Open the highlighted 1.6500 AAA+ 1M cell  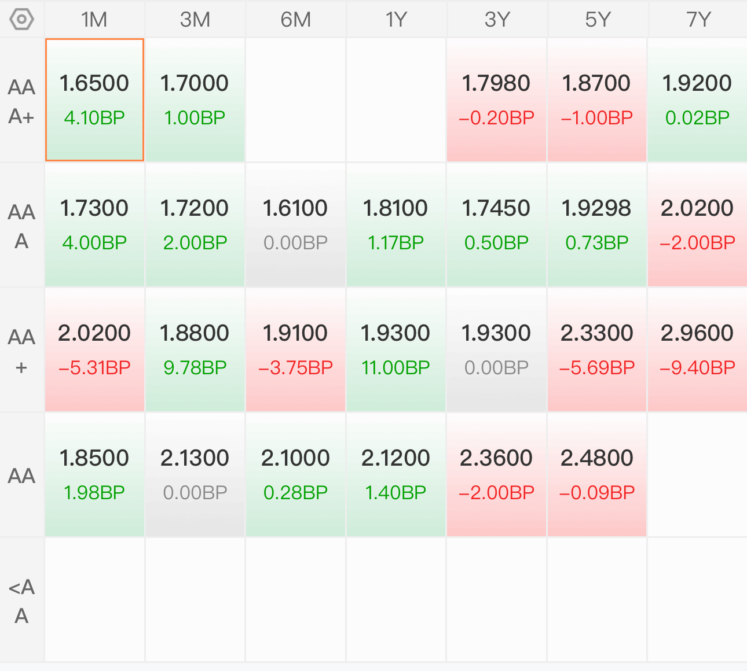pyautogui.click(x=94, y=99)
